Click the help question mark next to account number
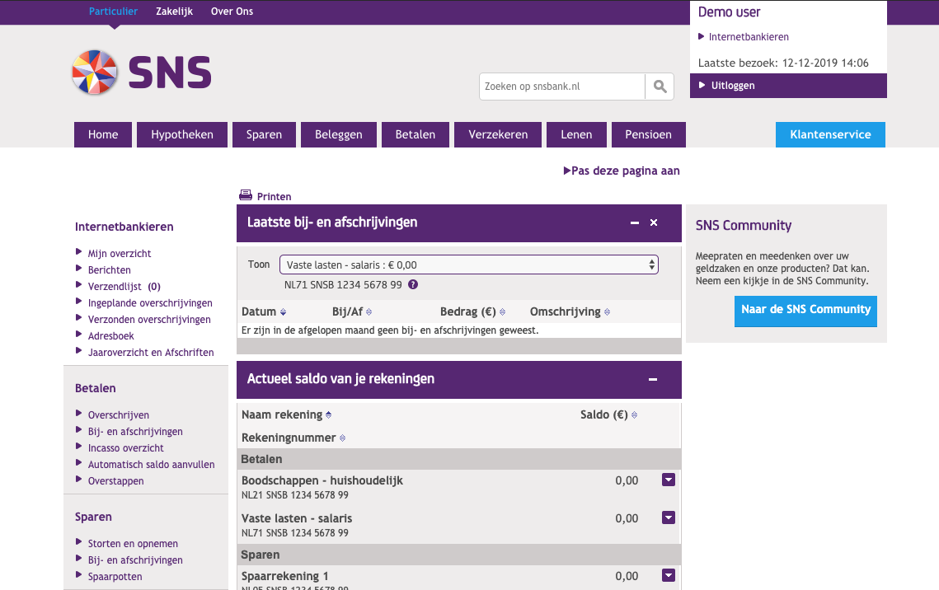939x590 pixels. [413, 285]
